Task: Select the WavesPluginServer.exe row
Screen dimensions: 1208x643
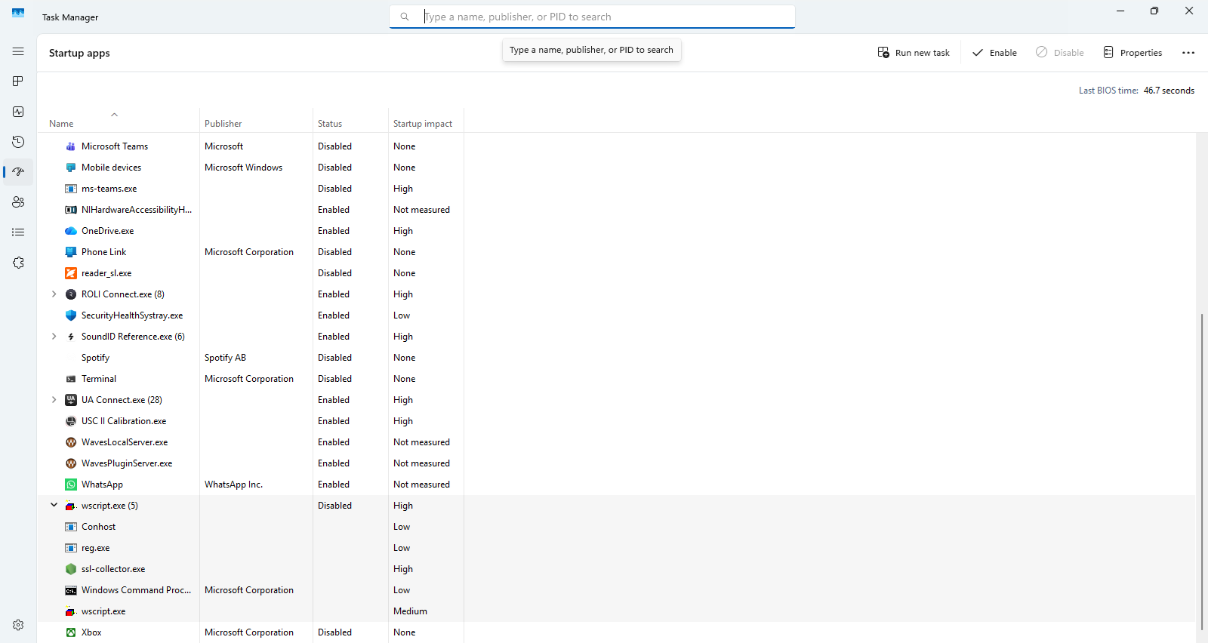Action: 617,463
